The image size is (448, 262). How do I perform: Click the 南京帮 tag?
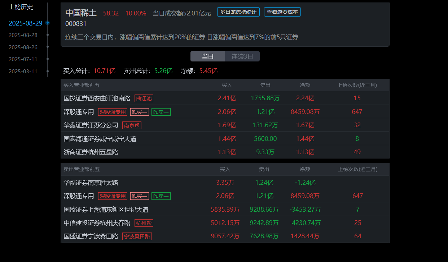pos(132,125)
